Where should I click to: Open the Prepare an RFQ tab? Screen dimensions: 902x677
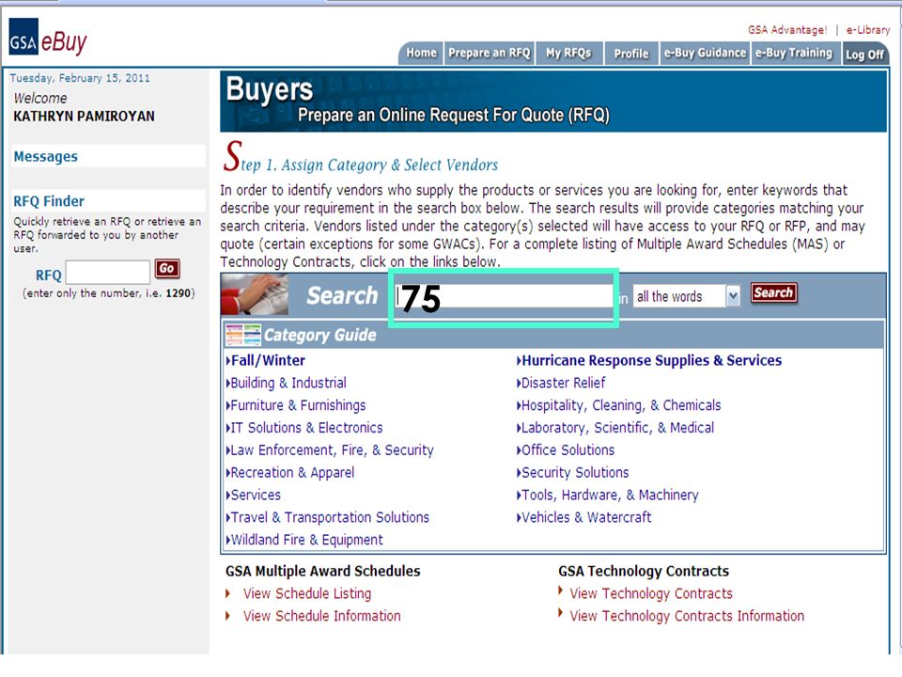489,53
